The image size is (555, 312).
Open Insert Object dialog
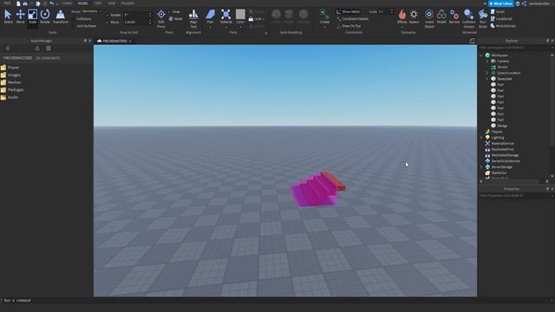point(429,18)
